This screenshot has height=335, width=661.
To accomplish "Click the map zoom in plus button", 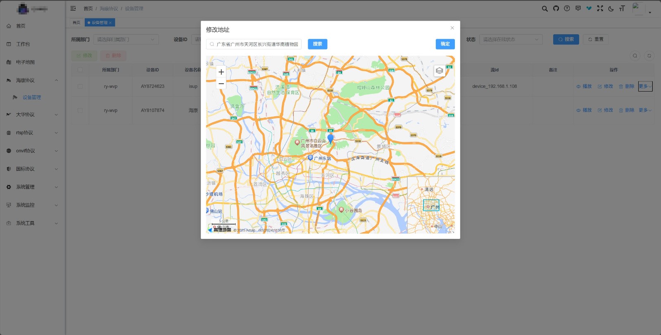I will pyautogui.click(x=221, y=72).
